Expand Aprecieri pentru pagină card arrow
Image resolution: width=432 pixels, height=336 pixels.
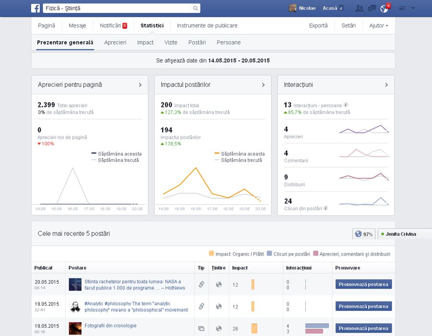point(140,85)
